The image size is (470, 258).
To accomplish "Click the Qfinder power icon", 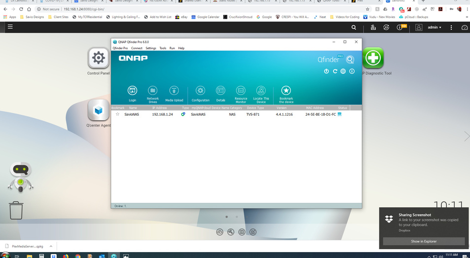I will pos(327,71).
